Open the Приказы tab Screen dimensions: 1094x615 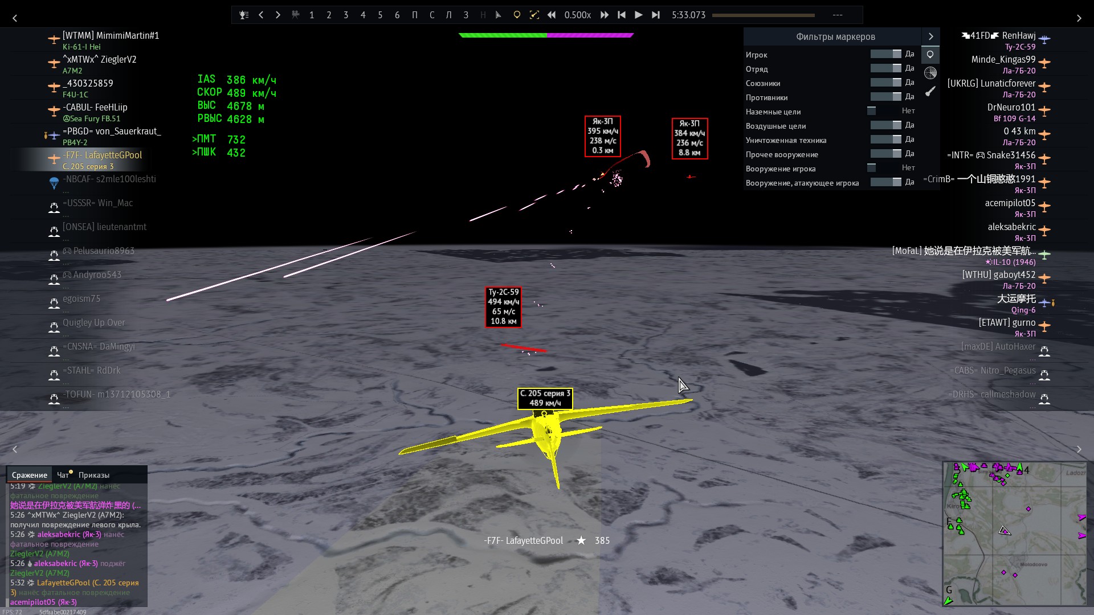click(94, 475)
